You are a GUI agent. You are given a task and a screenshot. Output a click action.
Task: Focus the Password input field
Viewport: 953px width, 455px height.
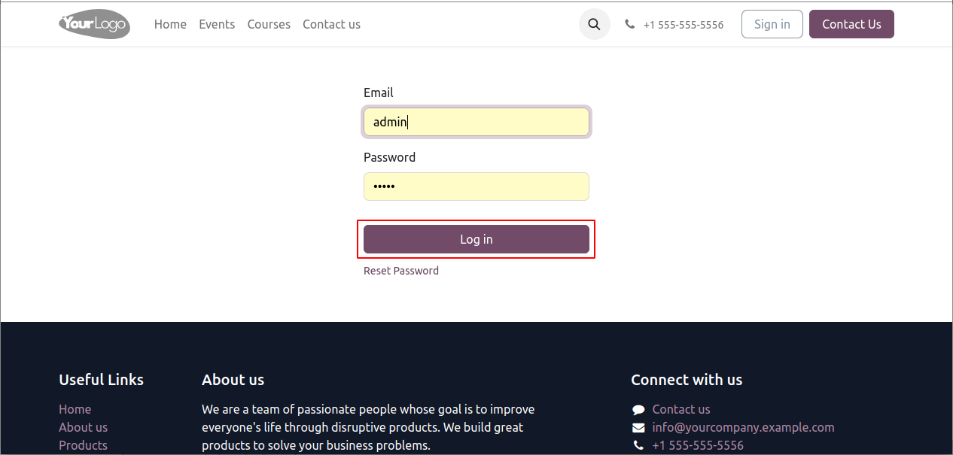coord(476,187)
